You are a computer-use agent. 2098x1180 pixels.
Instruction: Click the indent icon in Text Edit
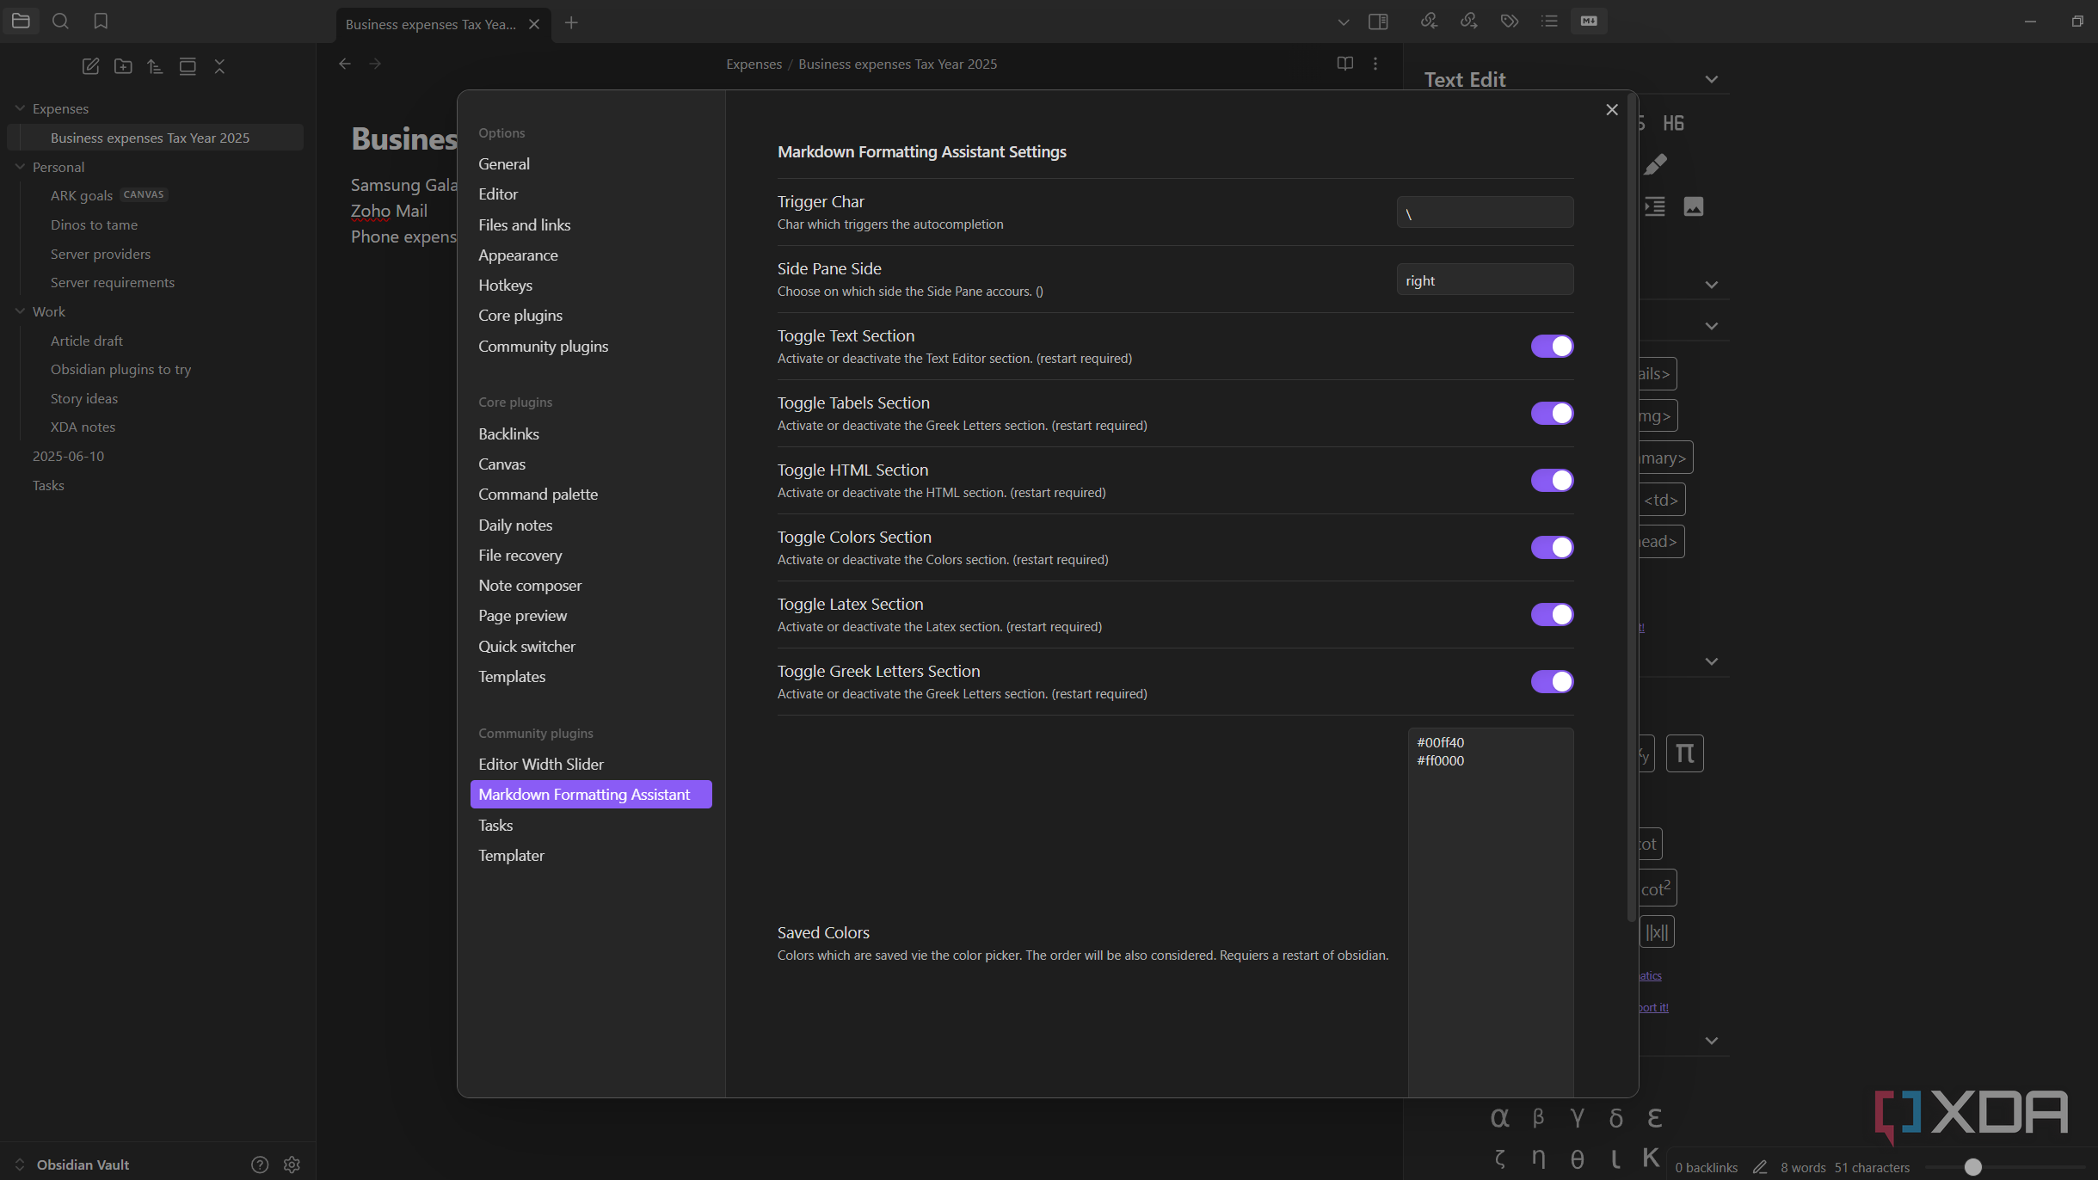[1655, 206]
